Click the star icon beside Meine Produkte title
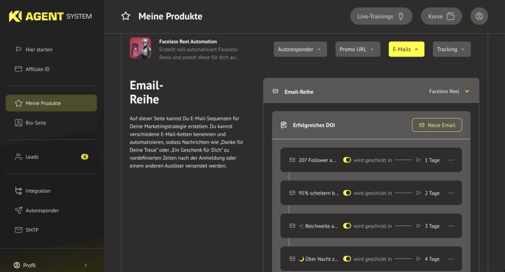This screenshot has height=272, width=505. (126, 16)
